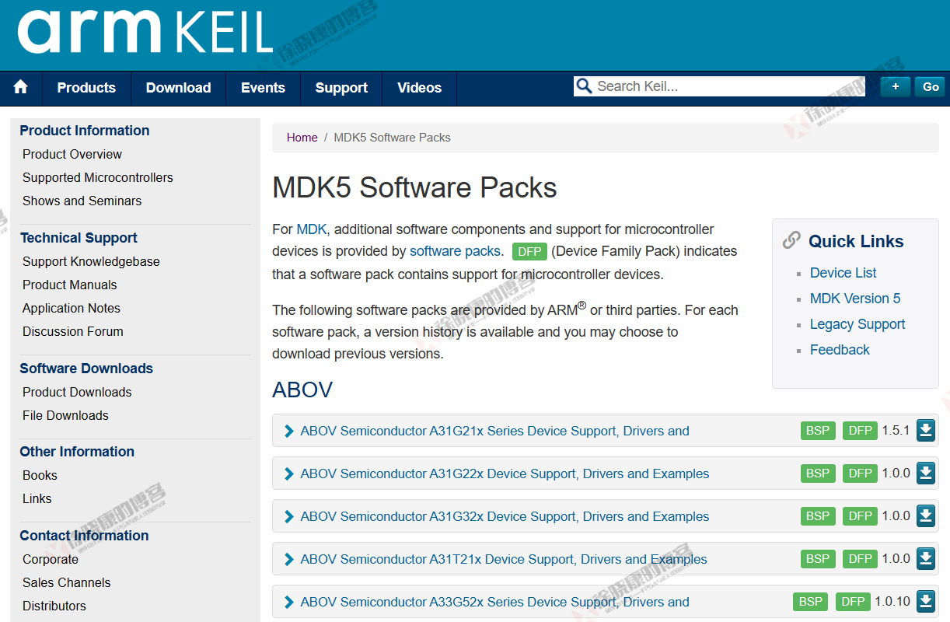Click the chain-link icon next to Quick Links

pos(791,240)
